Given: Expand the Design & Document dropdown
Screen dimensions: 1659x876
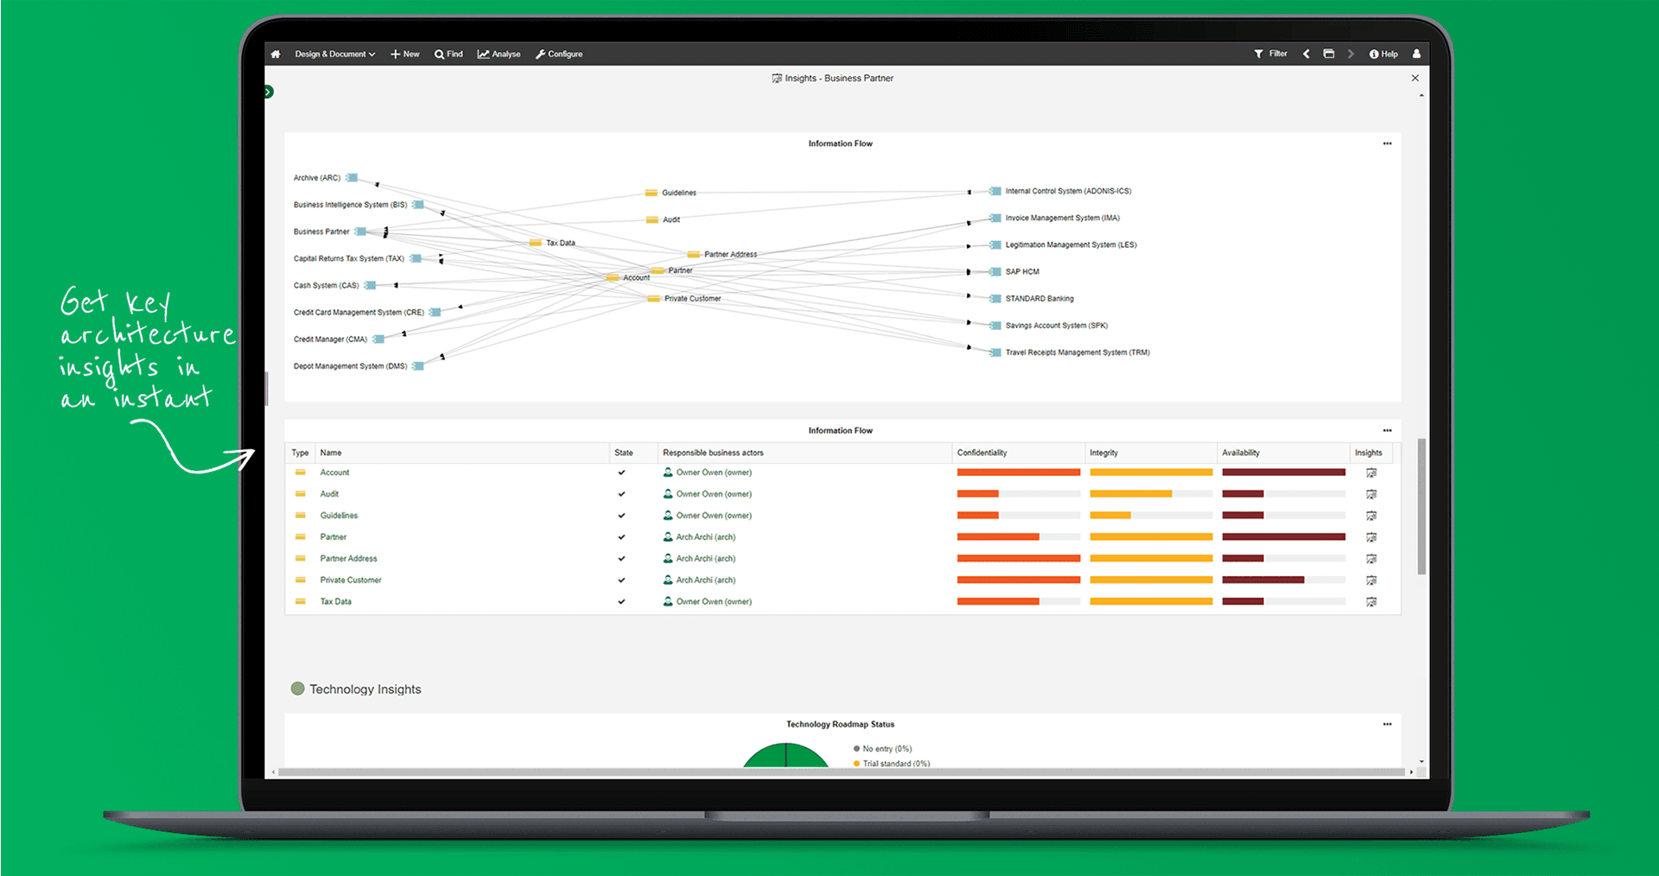Looking at the screenshot, I should 334,54.
